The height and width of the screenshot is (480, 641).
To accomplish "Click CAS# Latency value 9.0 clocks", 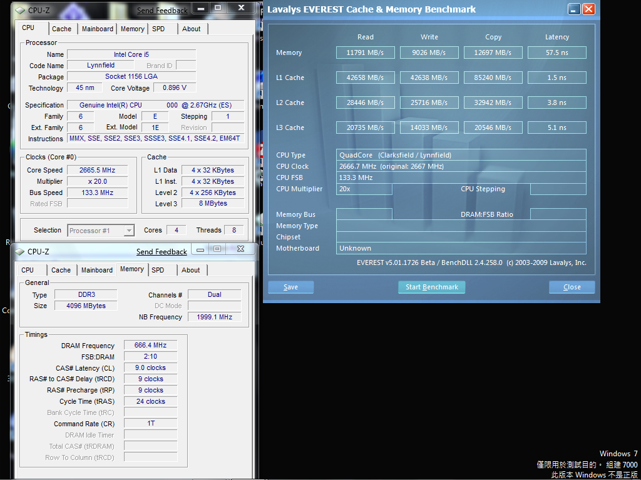I will (150, 367).
